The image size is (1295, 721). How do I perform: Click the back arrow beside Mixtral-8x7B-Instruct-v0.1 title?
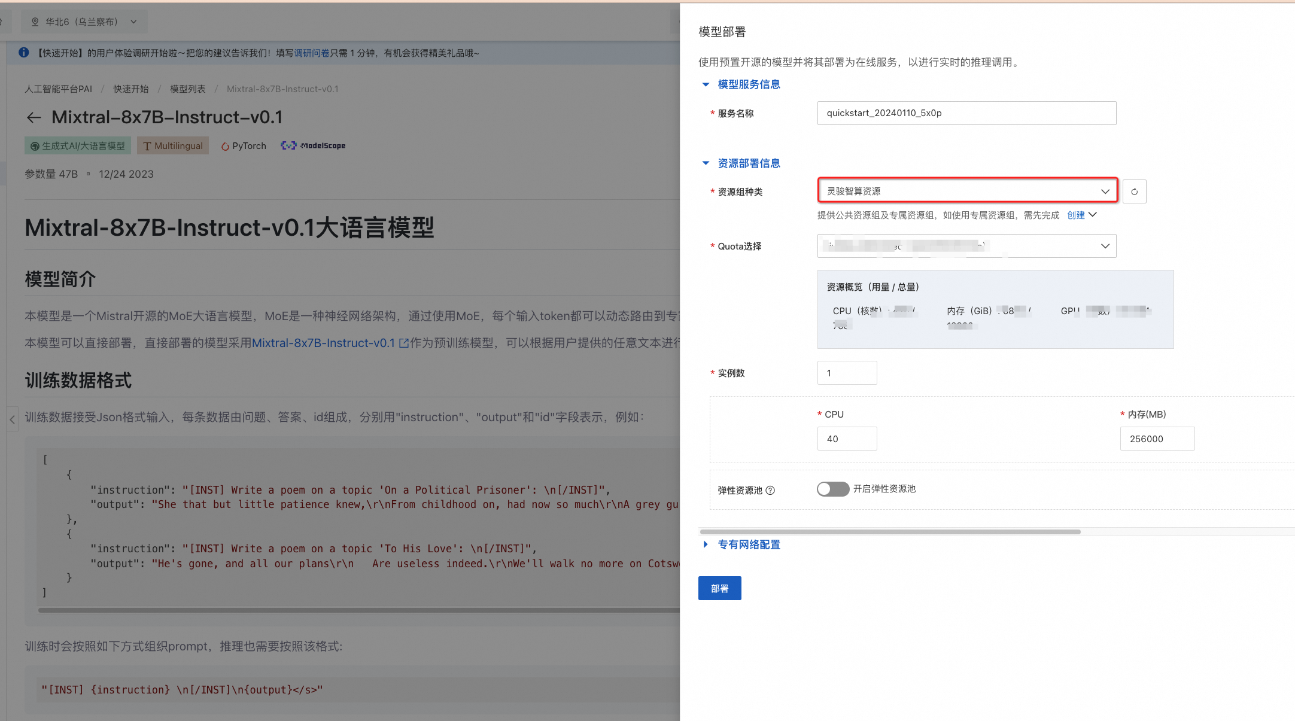pyautogui.click(x=34, y=117)
